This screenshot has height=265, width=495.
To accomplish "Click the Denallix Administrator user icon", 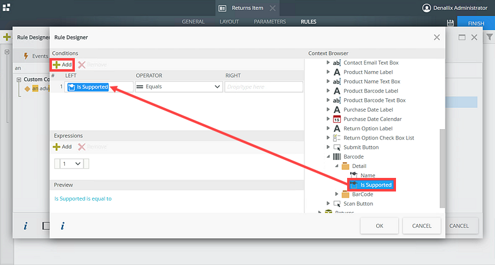I will 426,8.
